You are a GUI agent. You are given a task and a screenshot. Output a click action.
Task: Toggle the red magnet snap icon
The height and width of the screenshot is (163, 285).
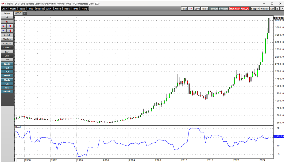(7, 21)
